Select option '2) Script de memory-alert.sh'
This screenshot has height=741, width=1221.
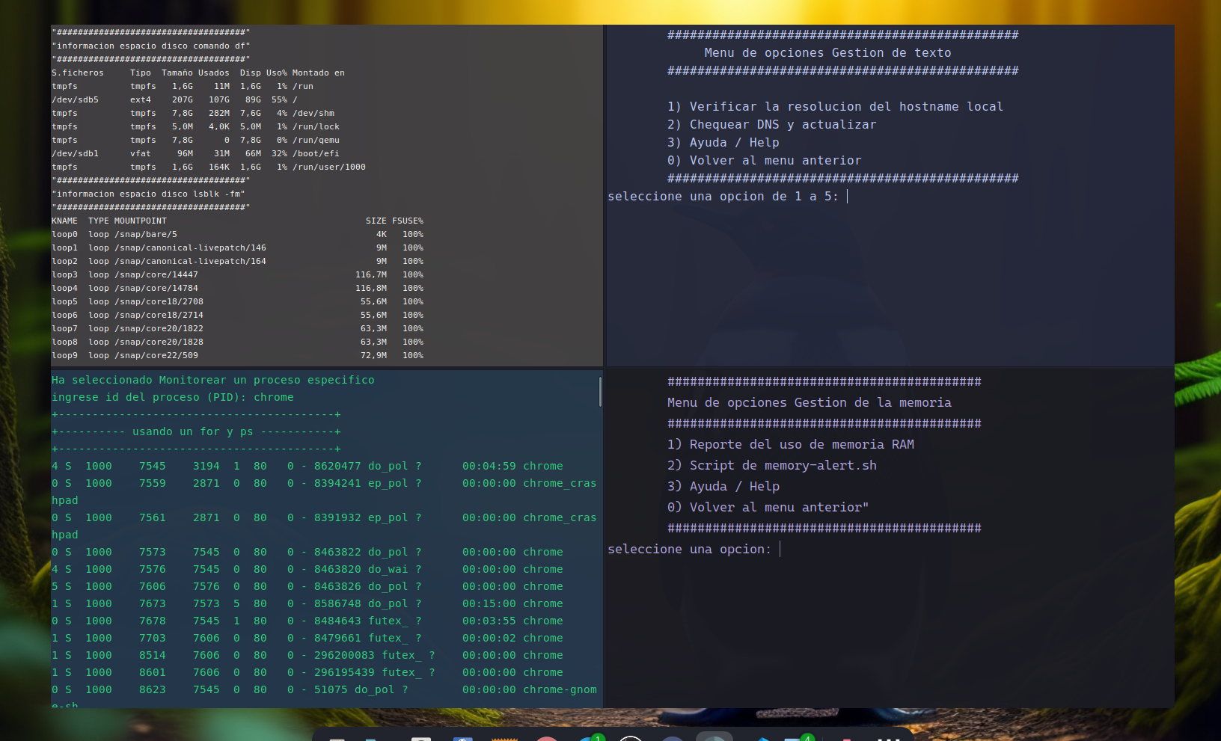pos(771,466)
